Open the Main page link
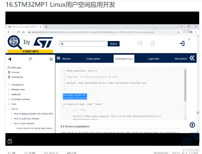 click(x=16, y=68)
